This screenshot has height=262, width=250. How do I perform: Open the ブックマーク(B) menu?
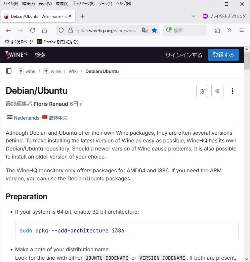coord(83,4)
